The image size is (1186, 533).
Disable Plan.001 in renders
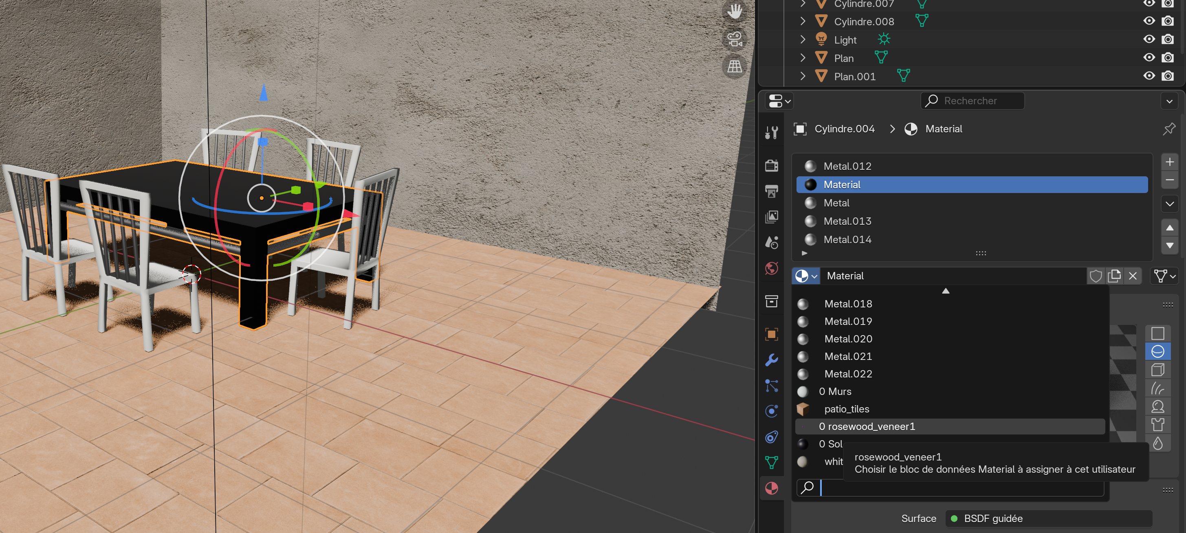(x=1167, y=76)
